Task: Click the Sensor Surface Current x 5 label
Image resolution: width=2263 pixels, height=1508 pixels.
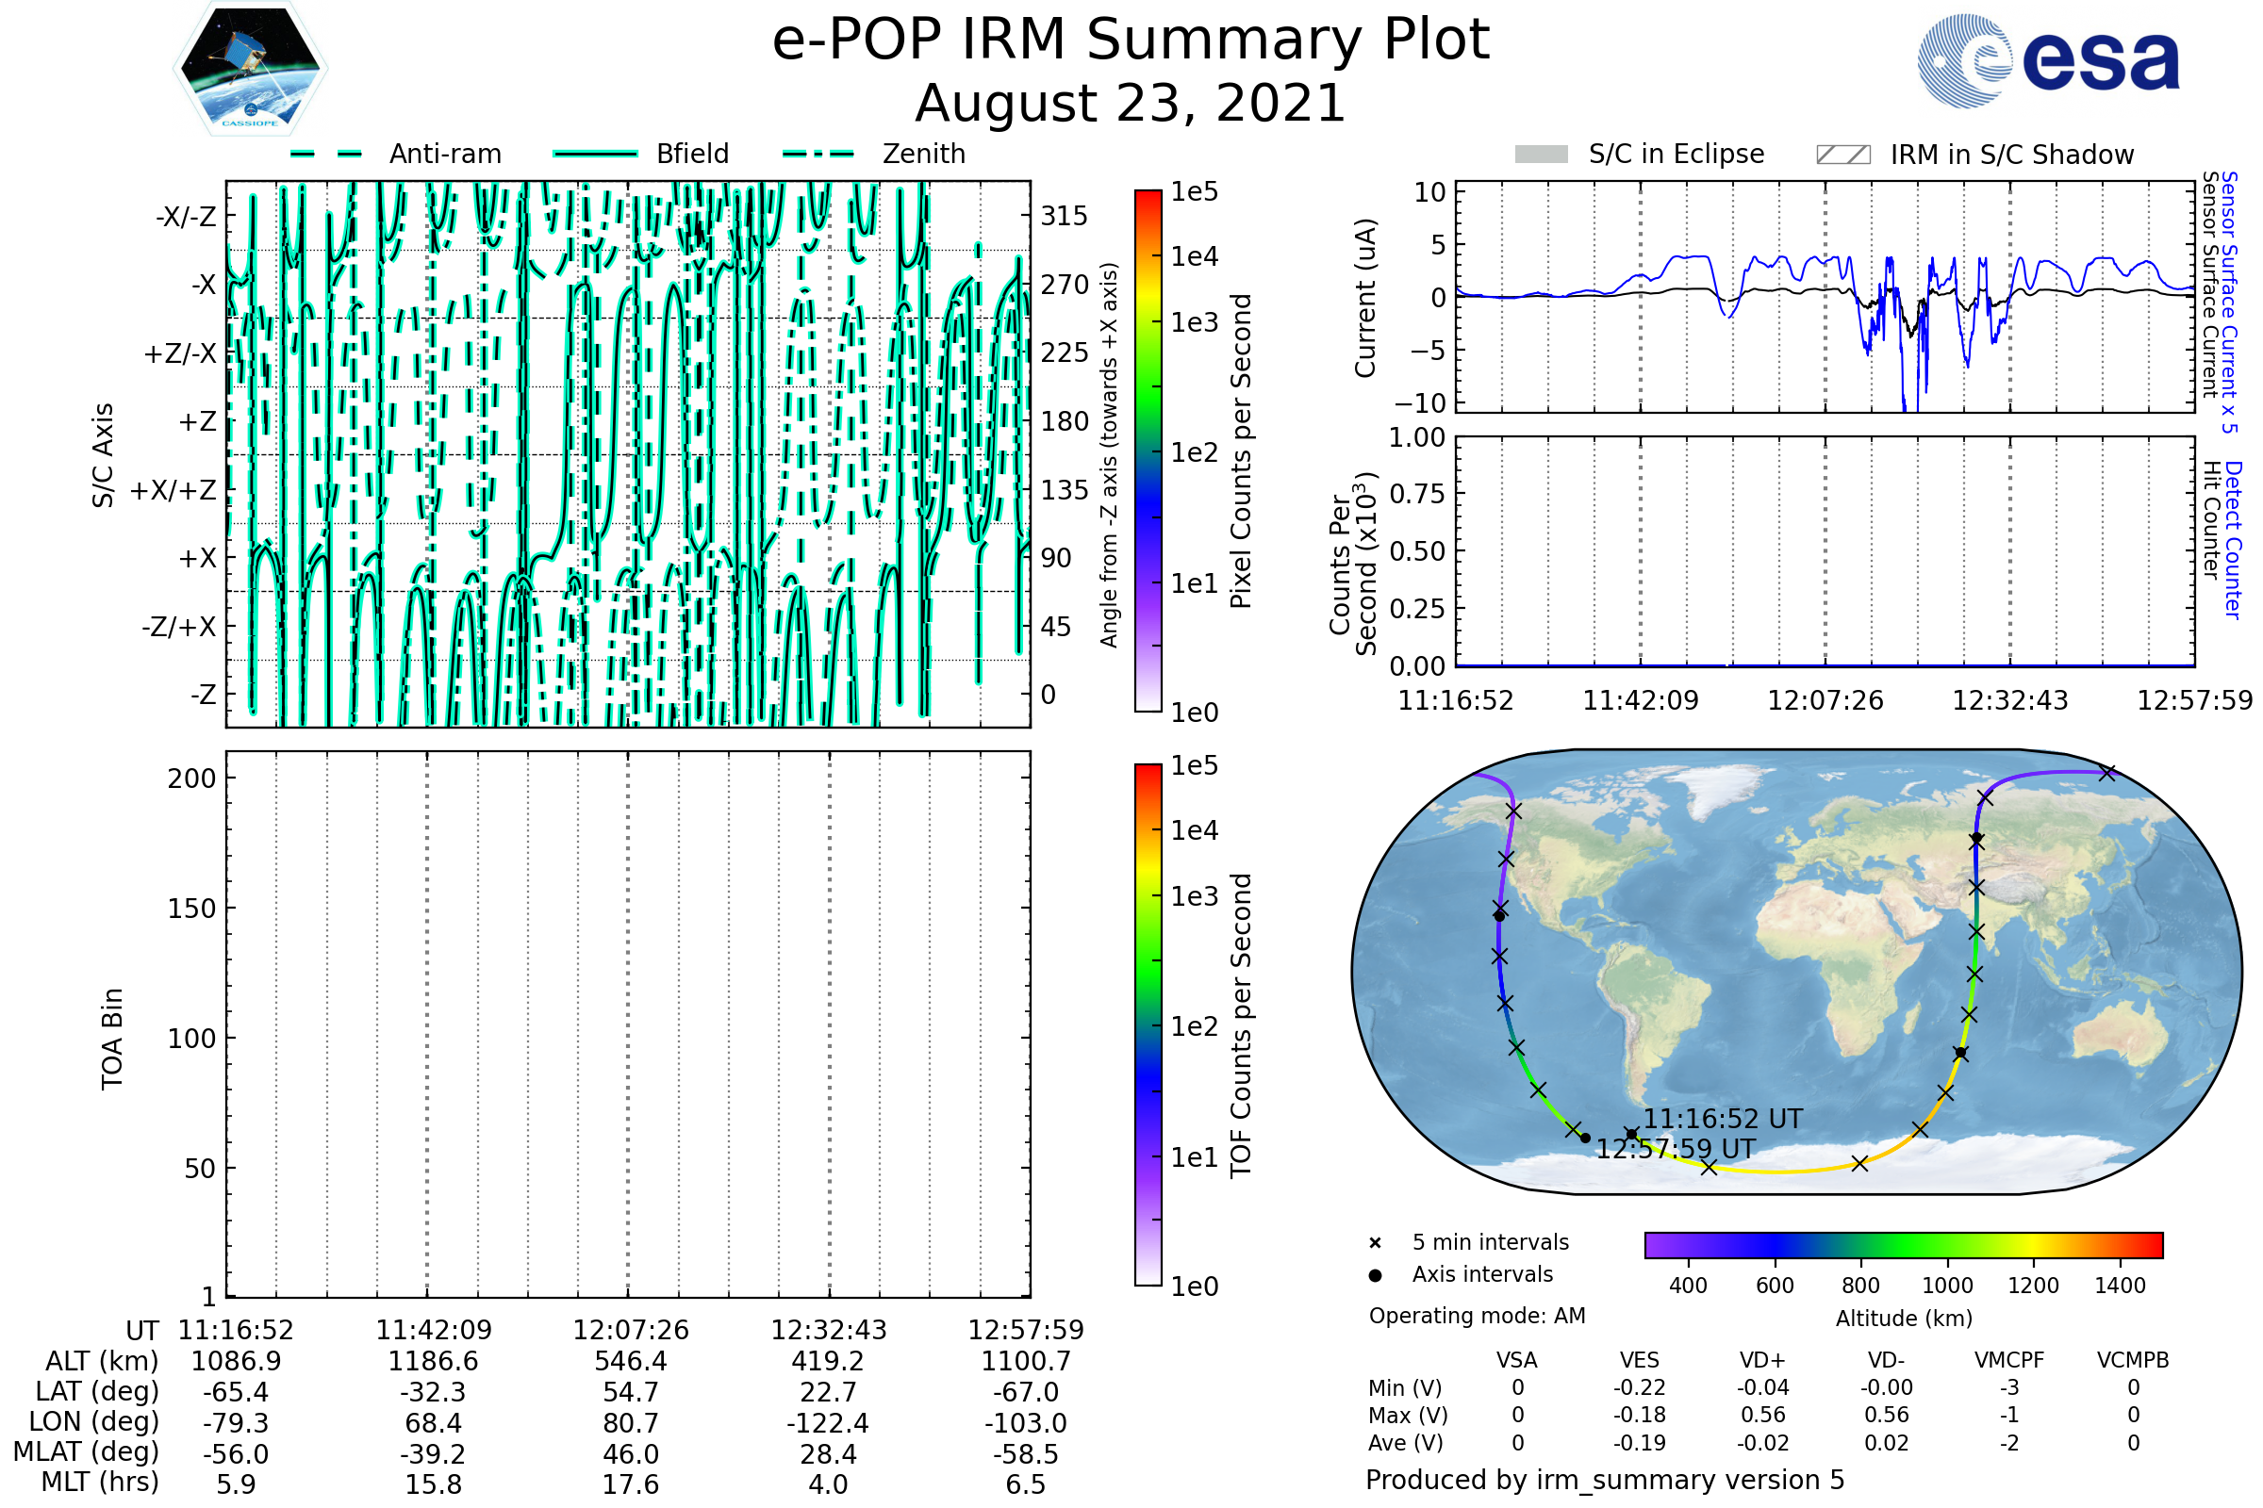Action: (2229, 302)
